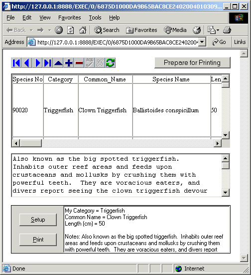Click the grid's scroll up arrow
This screenshot has height=275, width=251.
[x=226, y=78]
